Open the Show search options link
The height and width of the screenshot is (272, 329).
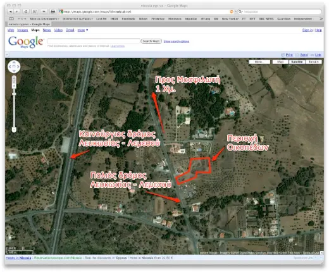pos(177,41)
